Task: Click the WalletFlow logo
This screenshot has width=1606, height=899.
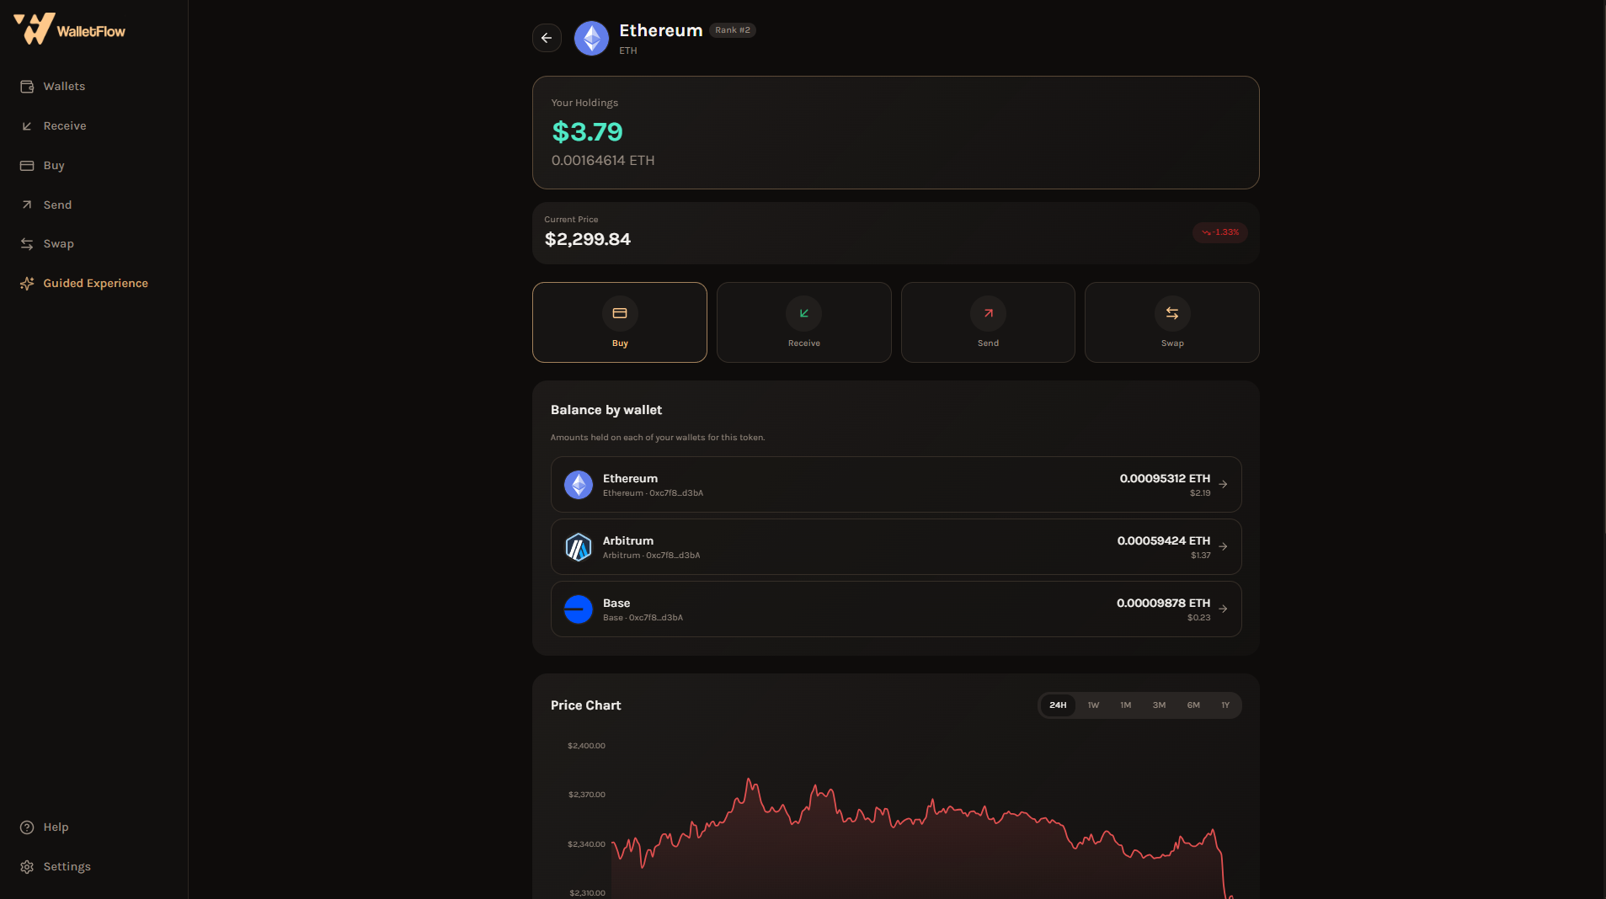Action: coord(69,29)
